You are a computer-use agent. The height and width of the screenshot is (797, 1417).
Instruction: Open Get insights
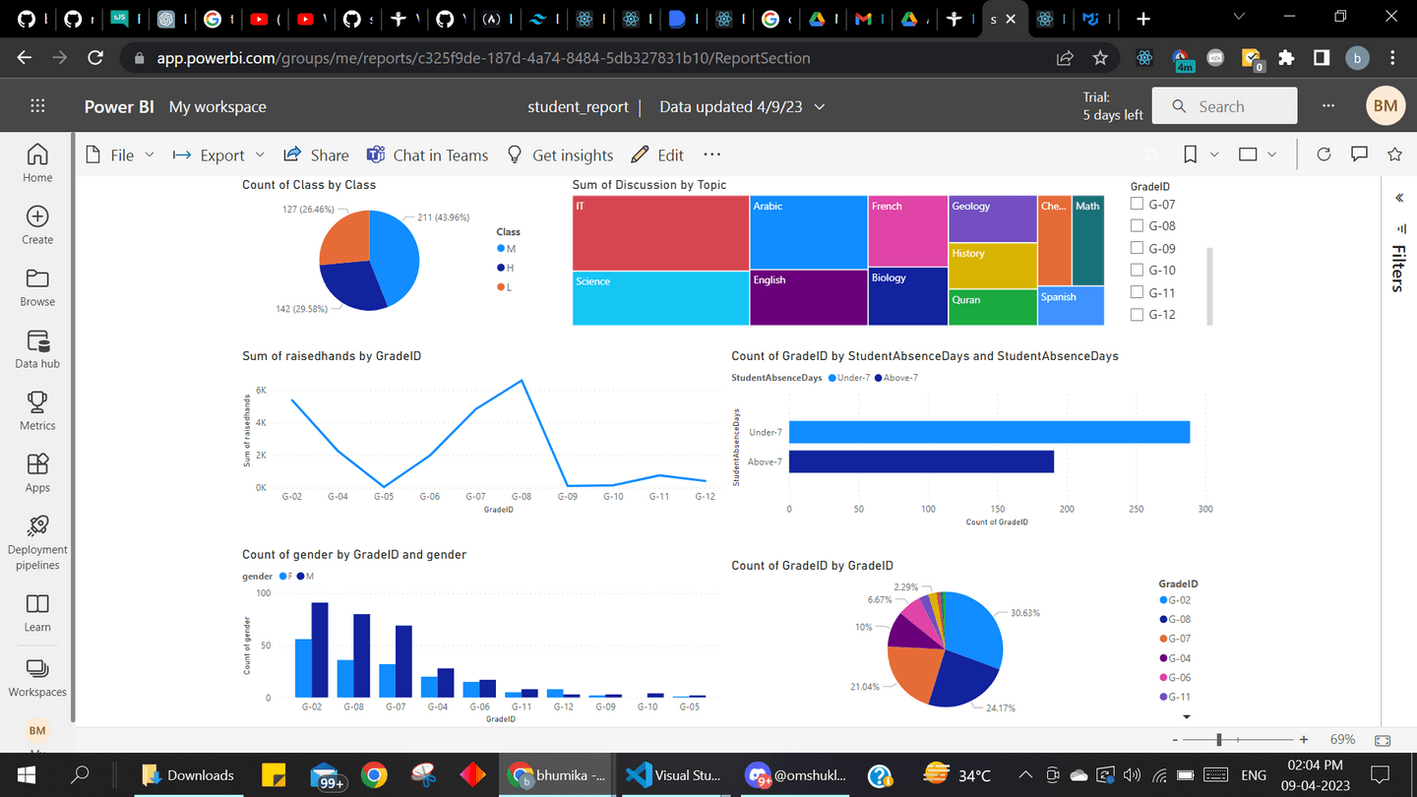coord(560,154)
